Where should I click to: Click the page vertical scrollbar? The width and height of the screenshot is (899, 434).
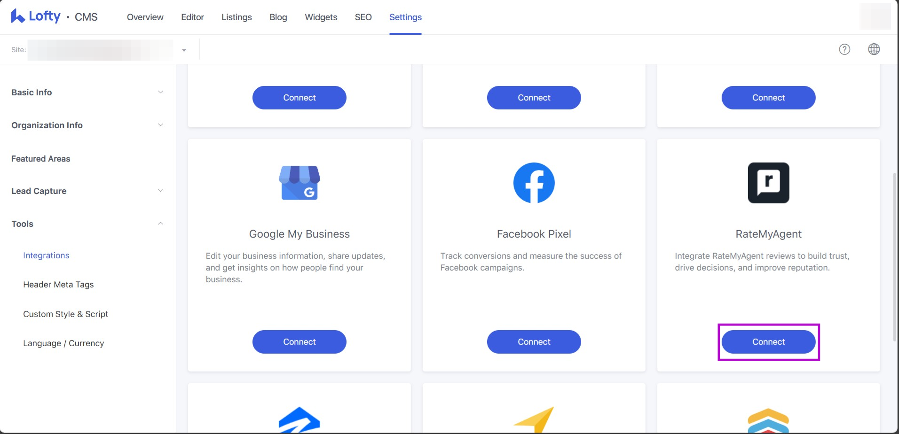tap(894, 257)
